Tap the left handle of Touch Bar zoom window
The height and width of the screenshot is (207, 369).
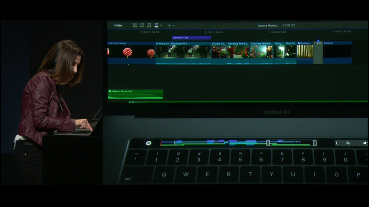(x=268, y=143)
